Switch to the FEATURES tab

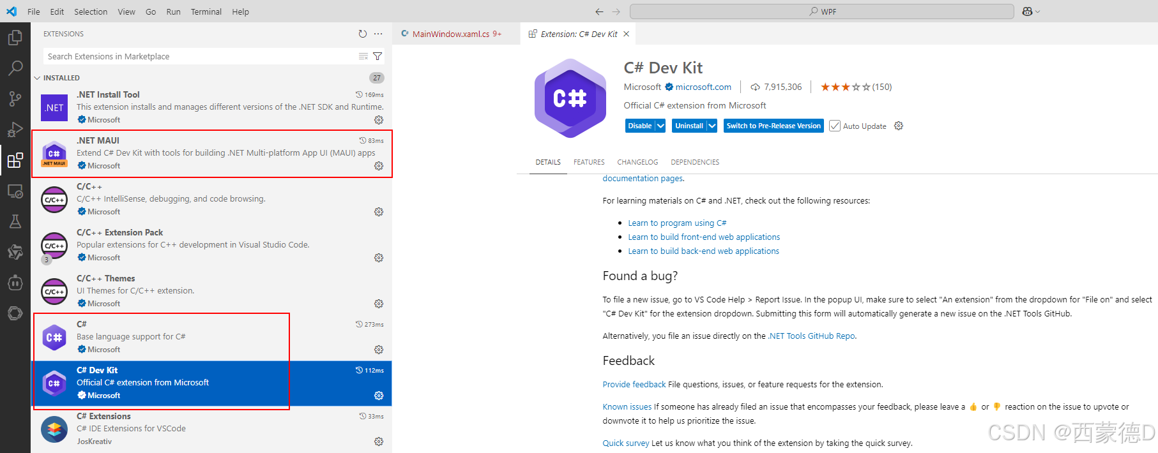pyautogui.click(x=589, y=162)
